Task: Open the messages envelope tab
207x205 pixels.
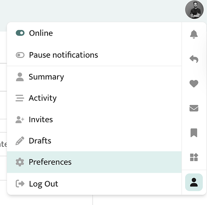Action: (194, 108)
